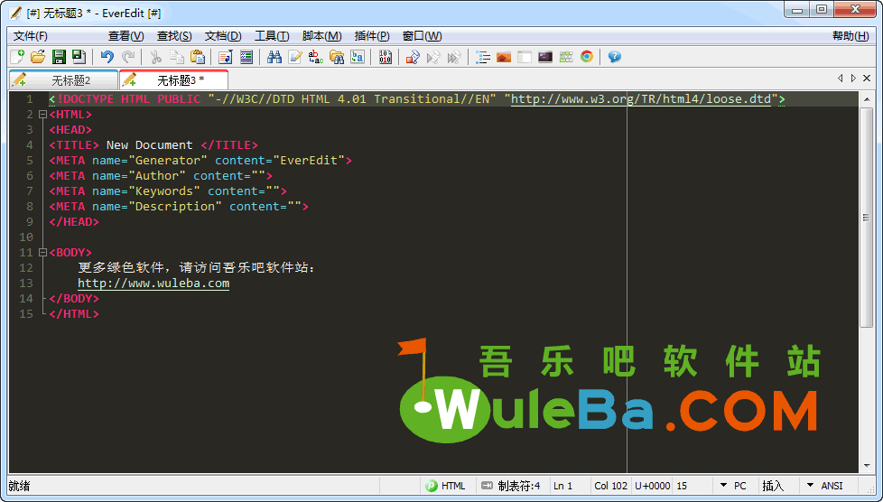Click the META name="Keywords" line
Viewport: 883px width, 502px height.
tap(168, 191)
